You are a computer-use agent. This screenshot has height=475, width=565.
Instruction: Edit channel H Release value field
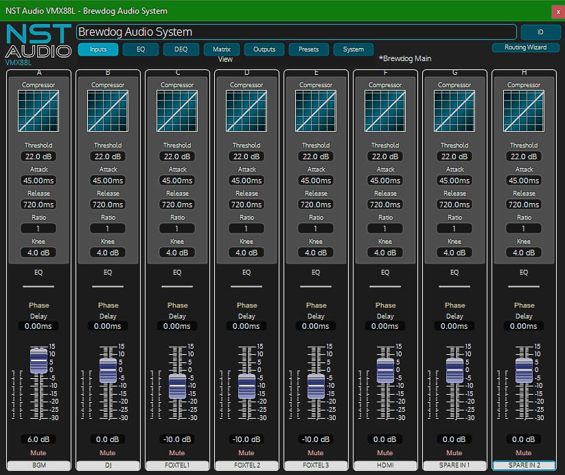point(524,205)
